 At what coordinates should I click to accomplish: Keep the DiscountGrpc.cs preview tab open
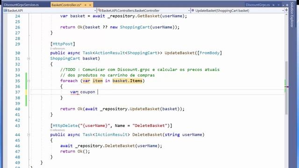pos(274,5)
